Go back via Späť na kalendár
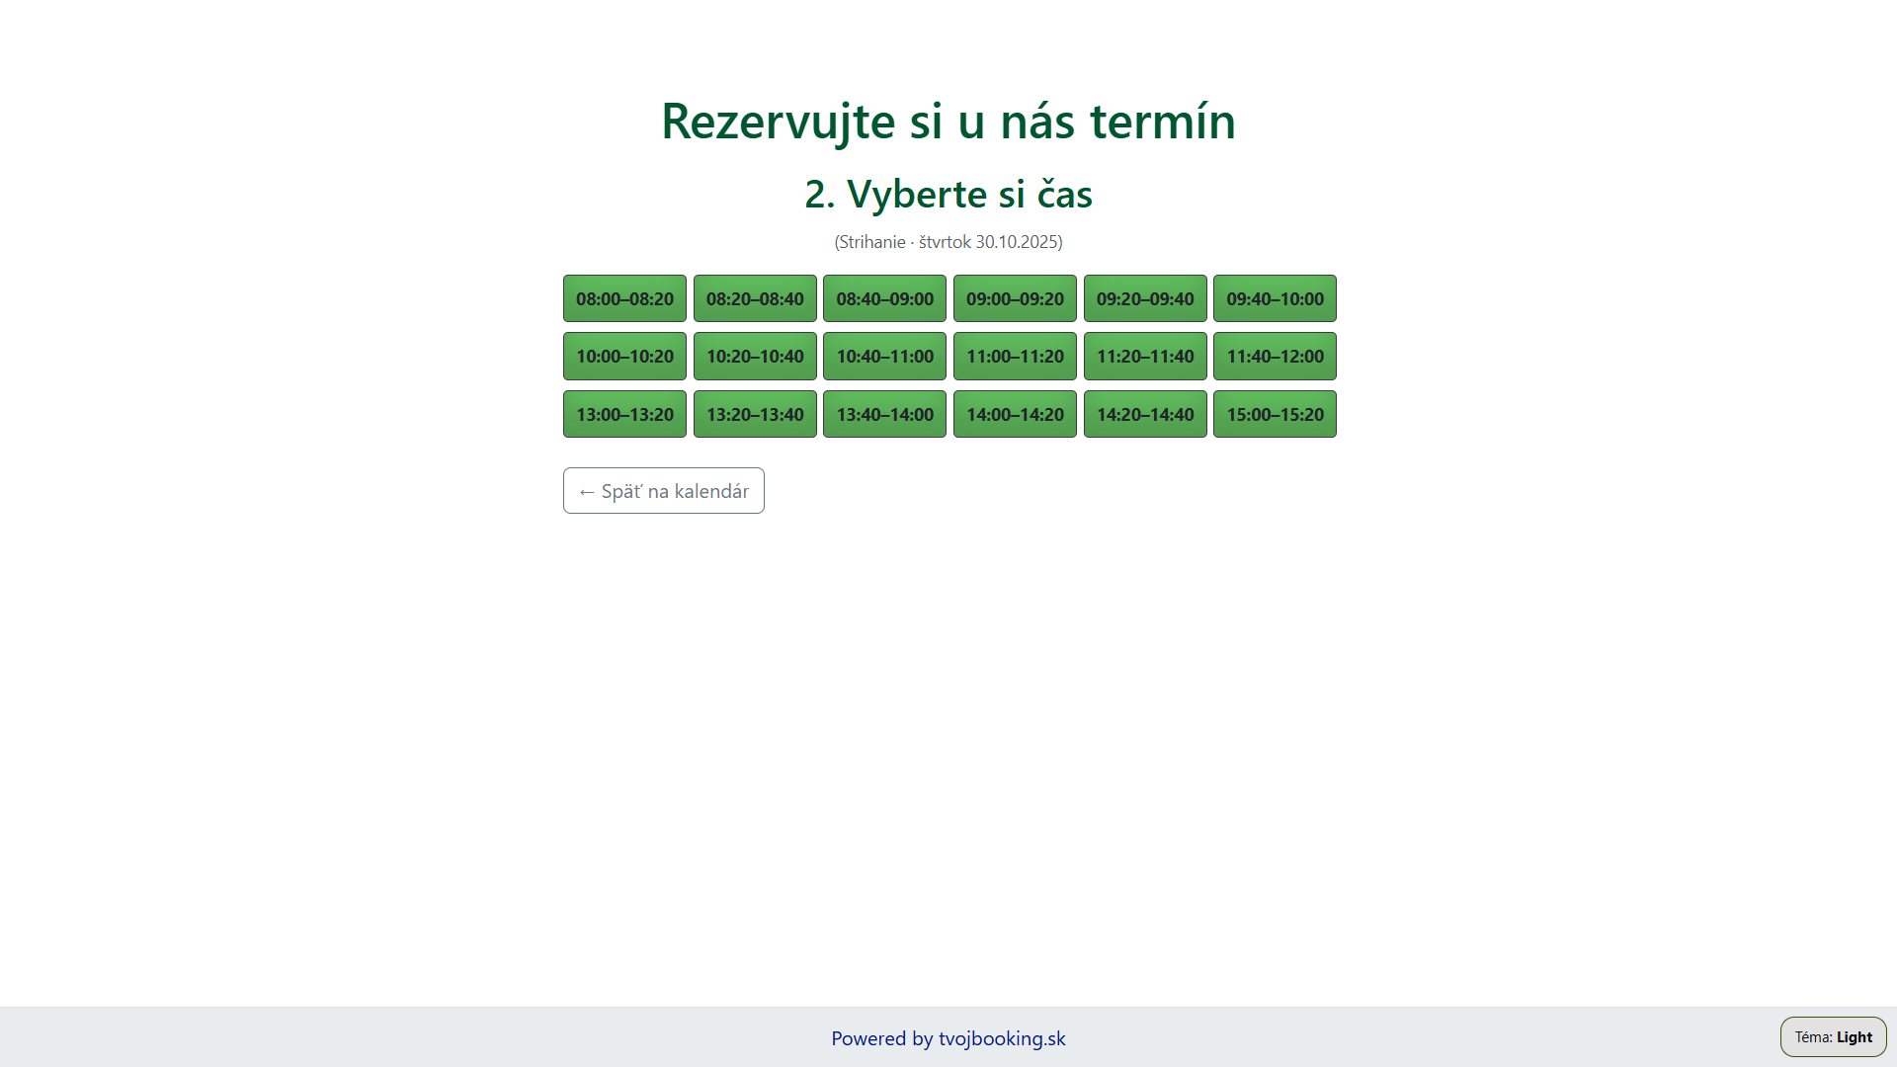 point(663,491)
